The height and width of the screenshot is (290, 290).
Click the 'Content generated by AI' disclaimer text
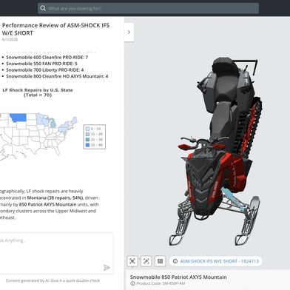click(x=53, y=280)
